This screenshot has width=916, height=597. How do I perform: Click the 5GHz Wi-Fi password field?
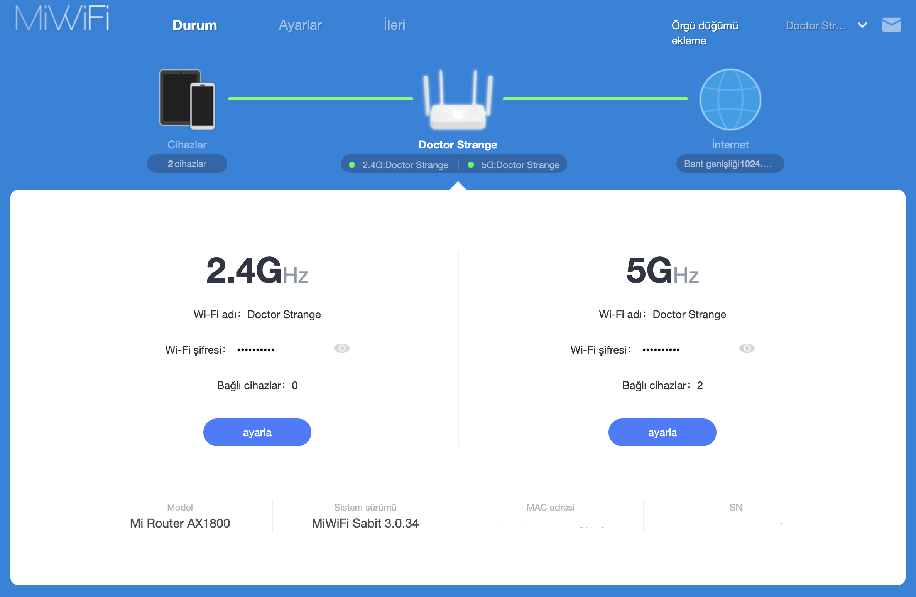661,350
